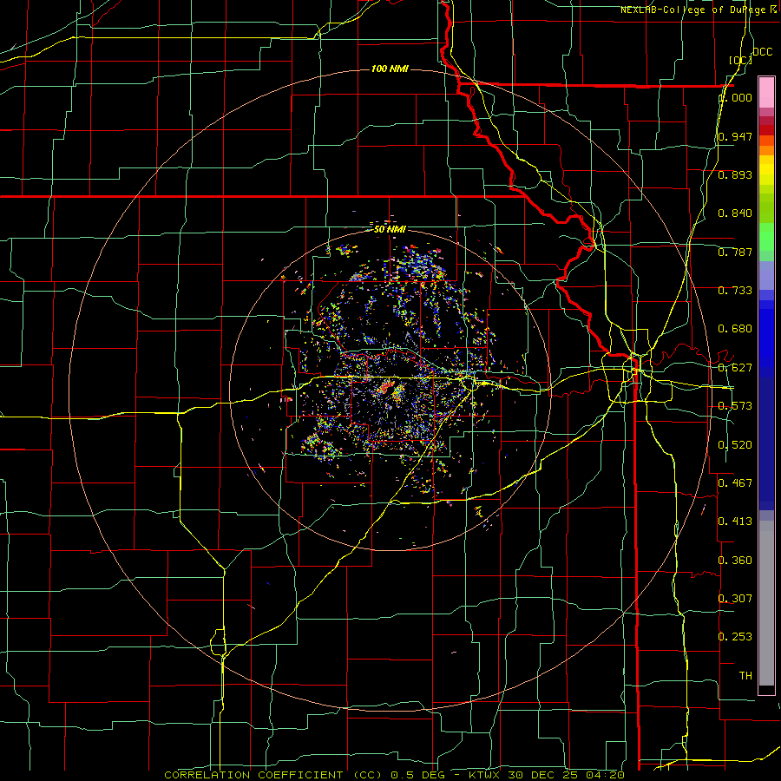Click the 0.627 legend value
Image resolution: width=781 pixels, height=781 pixels.
(x=735, y=368)
